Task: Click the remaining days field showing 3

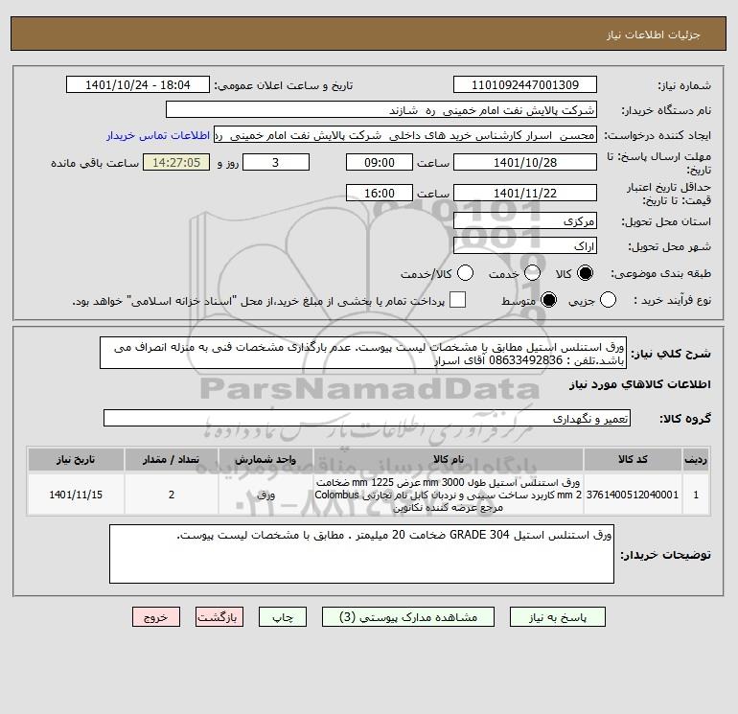Action: 276,162
